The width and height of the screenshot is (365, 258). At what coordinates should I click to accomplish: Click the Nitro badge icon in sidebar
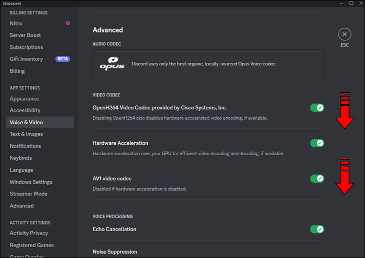pyautogui.click(x=67, y=23)
